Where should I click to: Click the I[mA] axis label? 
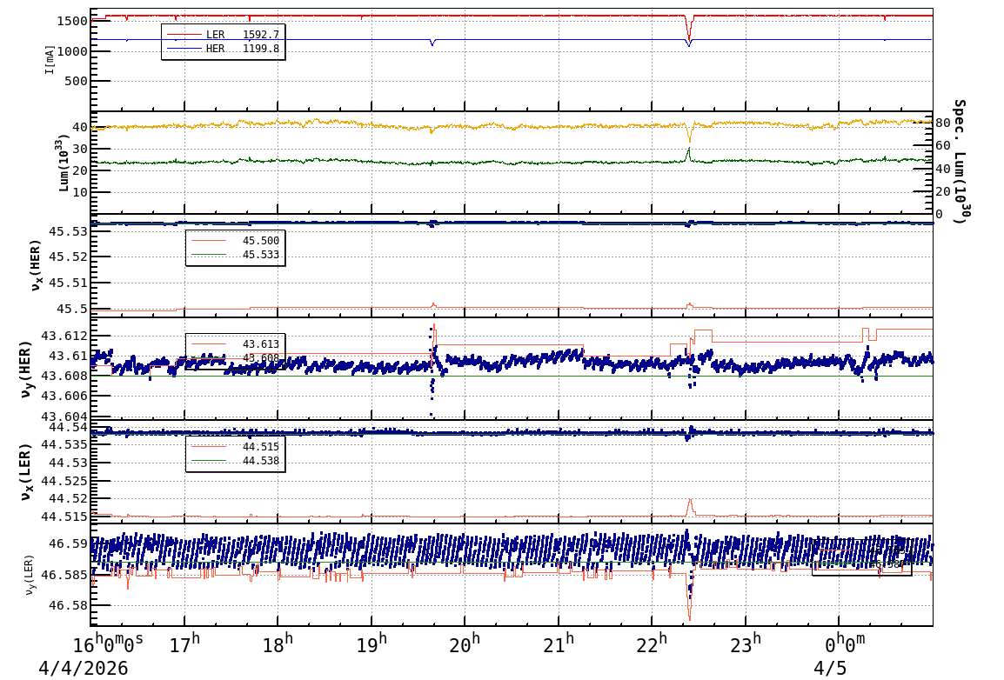click(50, 59)
